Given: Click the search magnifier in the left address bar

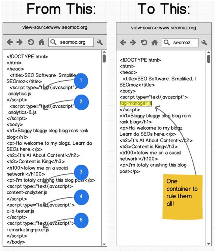Looking at the screenshot, I should (x=53, y=42).
